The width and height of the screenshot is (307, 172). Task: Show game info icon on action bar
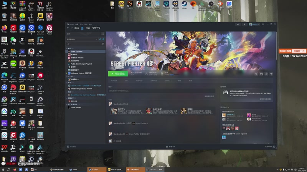pyautogui.click(x=266, y=74)
